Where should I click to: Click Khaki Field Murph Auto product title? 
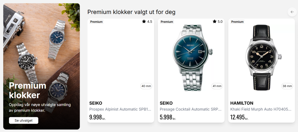pyautogui.click(x=261, y=109)
